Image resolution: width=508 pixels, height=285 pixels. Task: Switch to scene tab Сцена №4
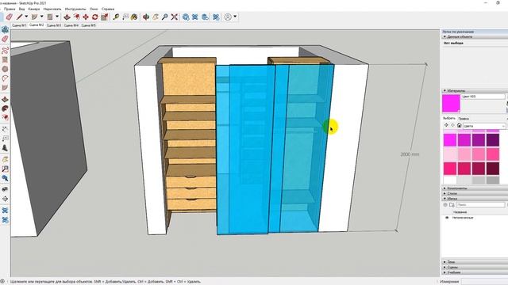[71, 25]
